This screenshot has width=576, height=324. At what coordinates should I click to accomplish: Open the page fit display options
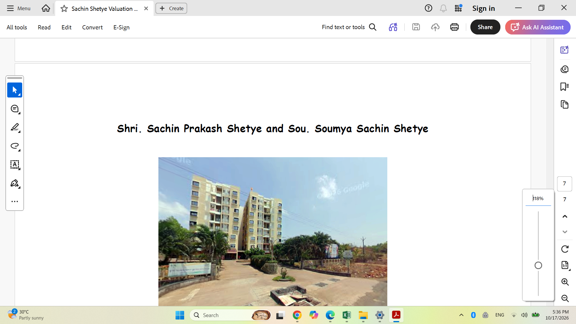tap(565, 265)
